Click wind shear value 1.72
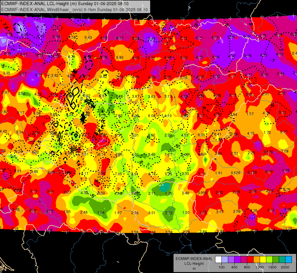This screenshot has width=297, height=273. coord(267,133)
